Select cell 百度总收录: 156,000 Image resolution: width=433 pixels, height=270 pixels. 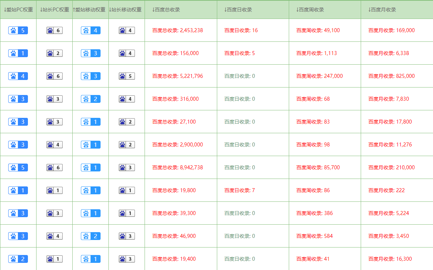tap(175, 53)
